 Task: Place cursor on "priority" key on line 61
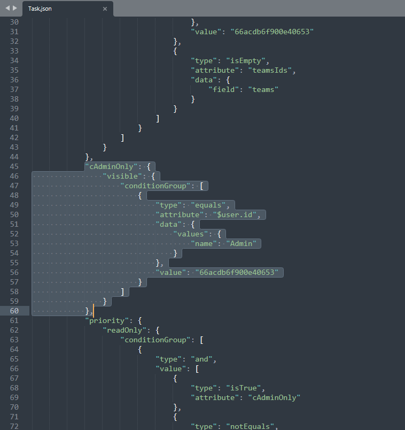point(107,320)
